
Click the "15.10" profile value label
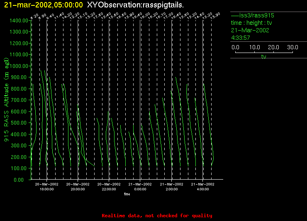(82, 16)
